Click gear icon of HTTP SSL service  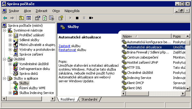124,68
